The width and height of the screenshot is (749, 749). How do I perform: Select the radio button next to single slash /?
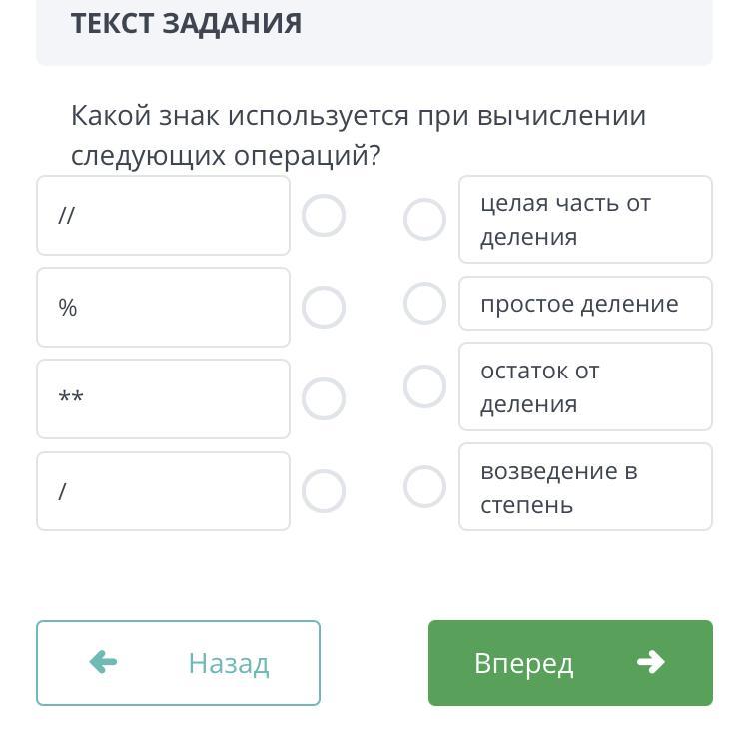click(x=324, y=491)
